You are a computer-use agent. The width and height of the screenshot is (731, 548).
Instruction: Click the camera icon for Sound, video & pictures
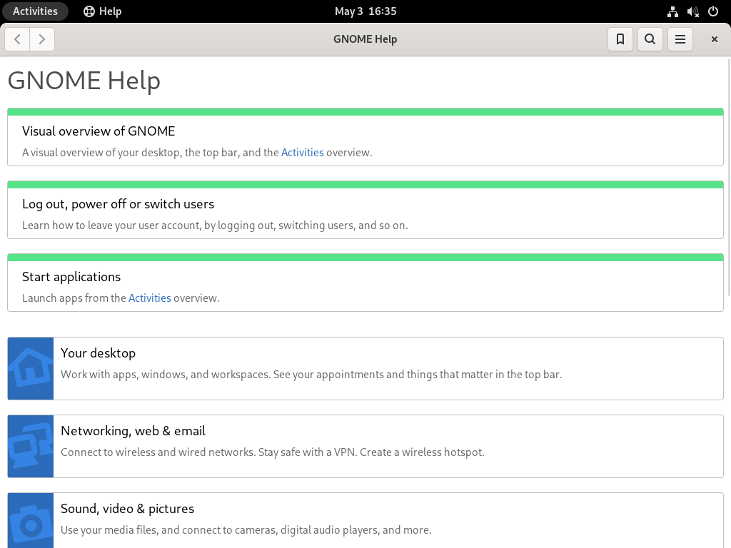[31, 522]
